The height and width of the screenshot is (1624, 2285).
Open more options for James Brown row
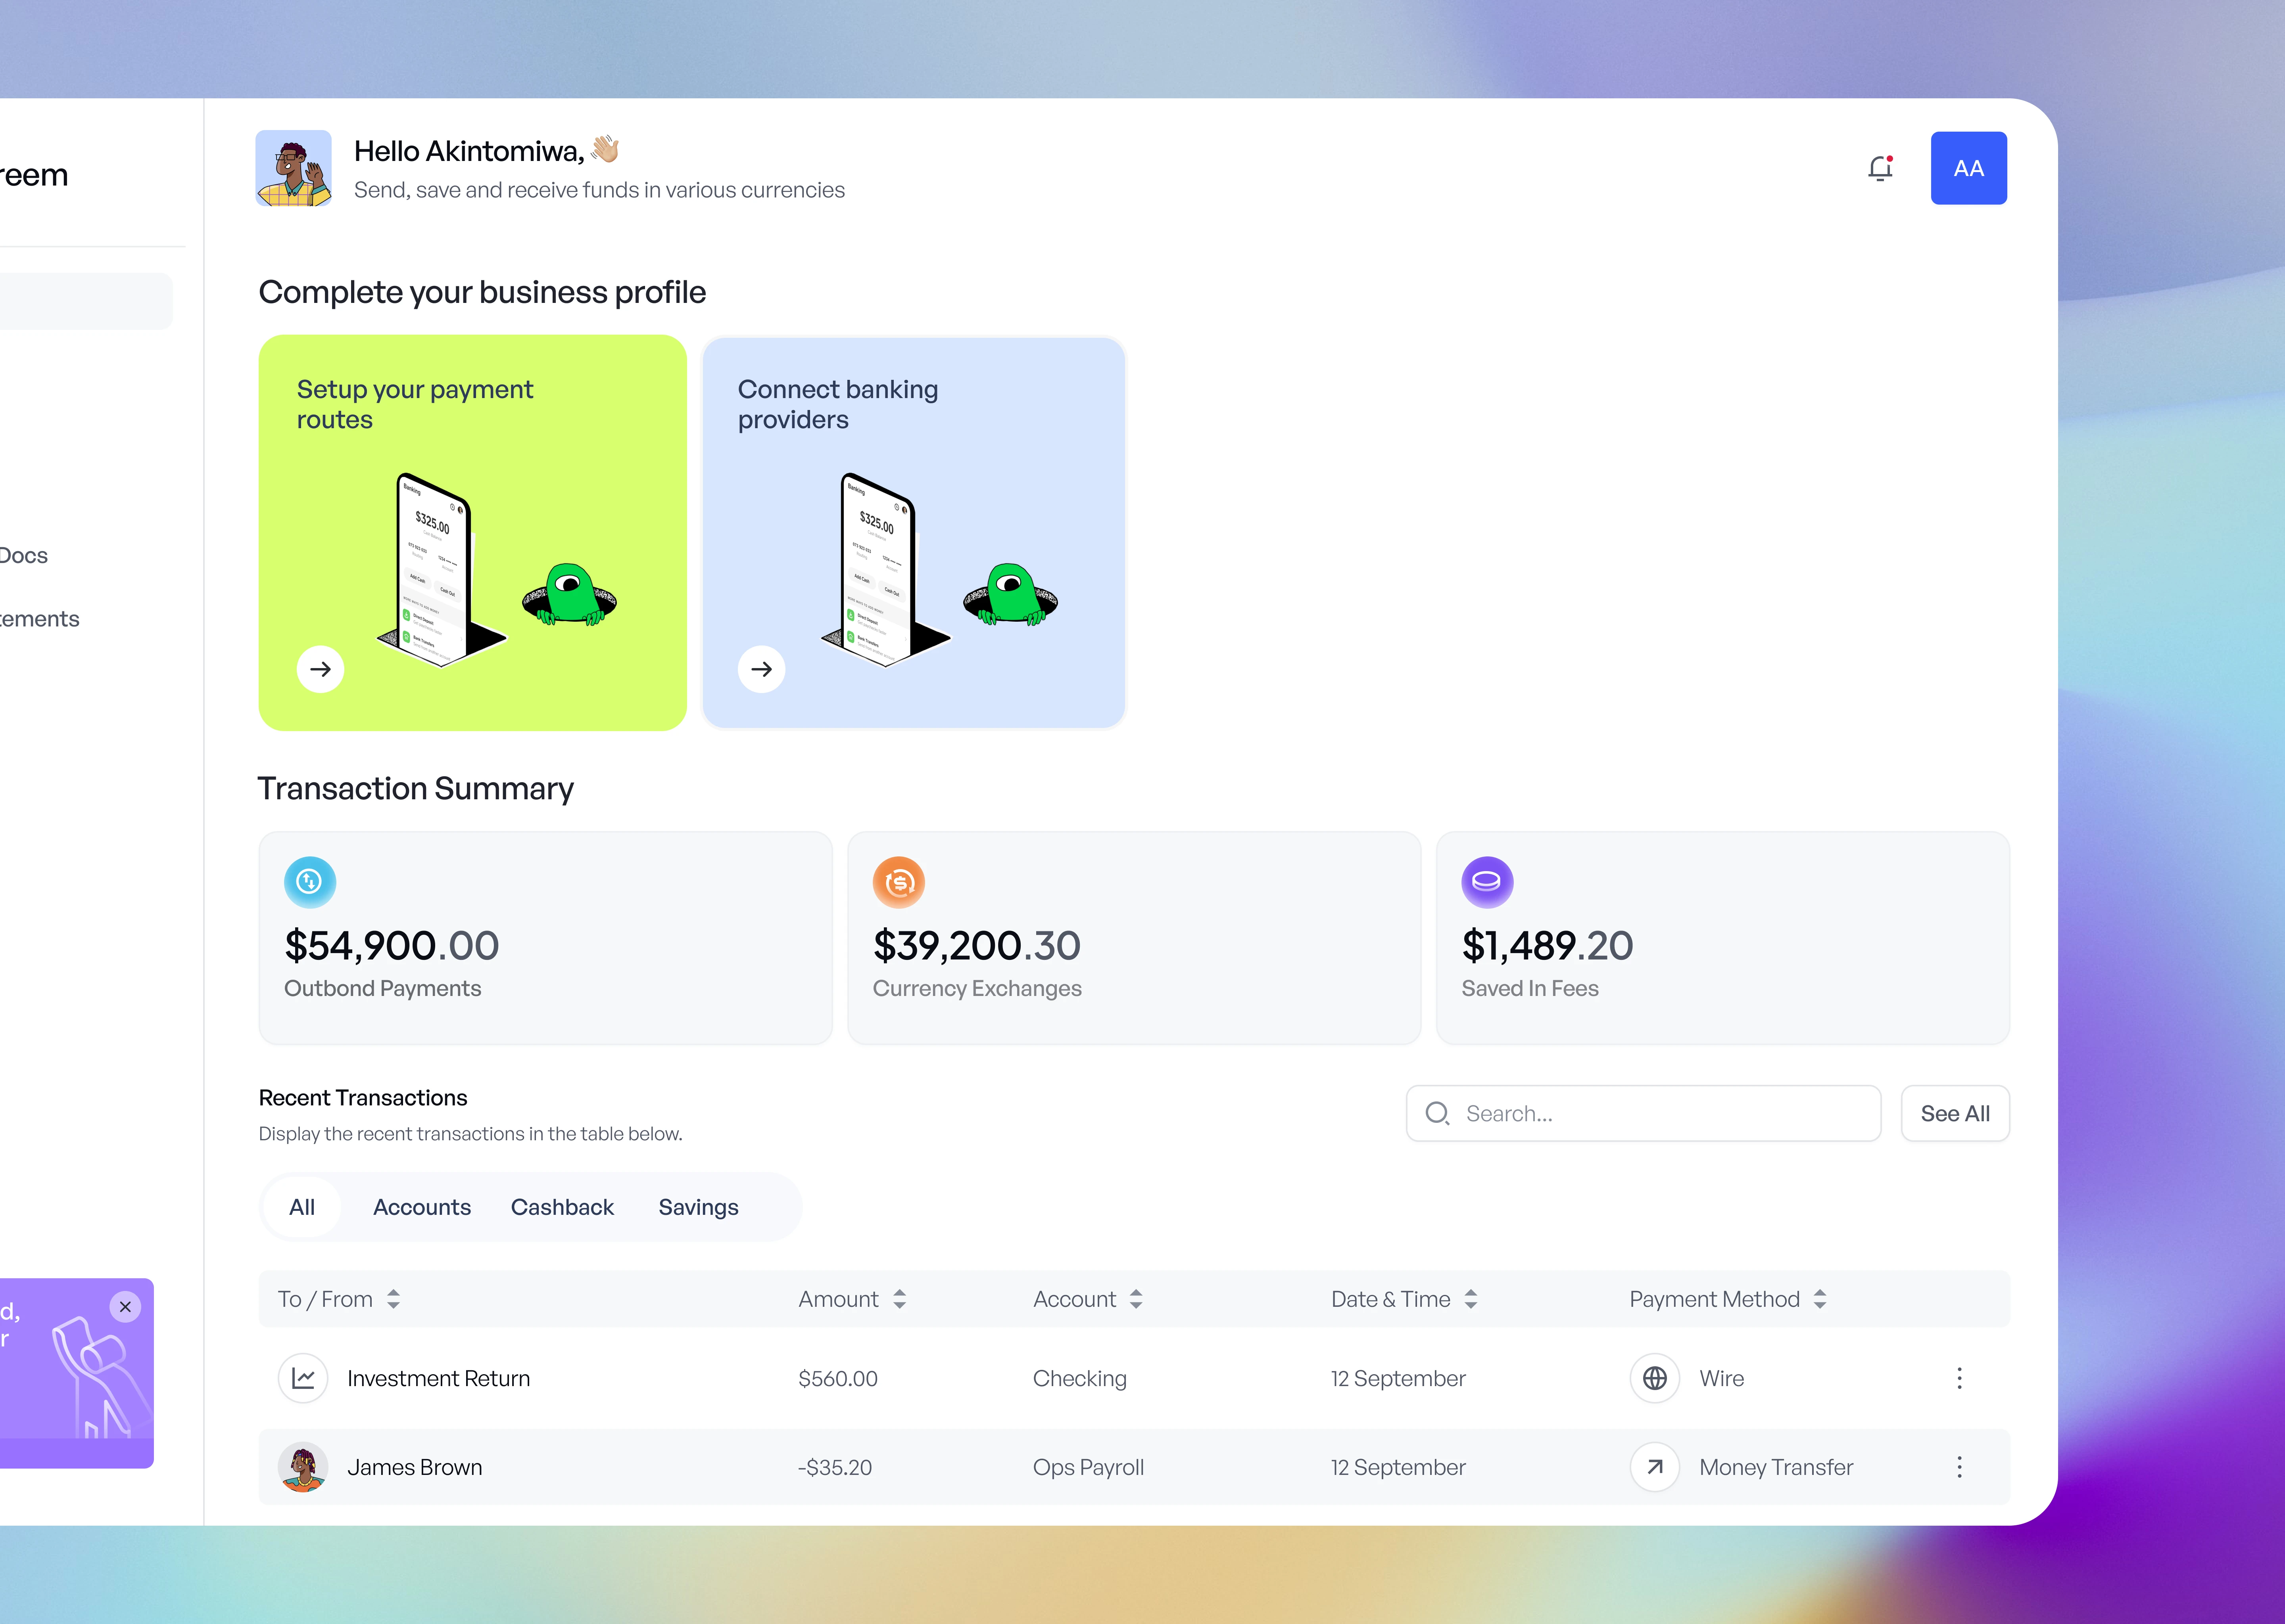(1959, 1467)
